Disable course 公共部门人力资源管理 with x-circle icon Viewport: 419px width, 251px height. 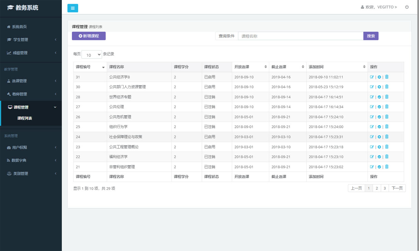(x=379, y=87)
